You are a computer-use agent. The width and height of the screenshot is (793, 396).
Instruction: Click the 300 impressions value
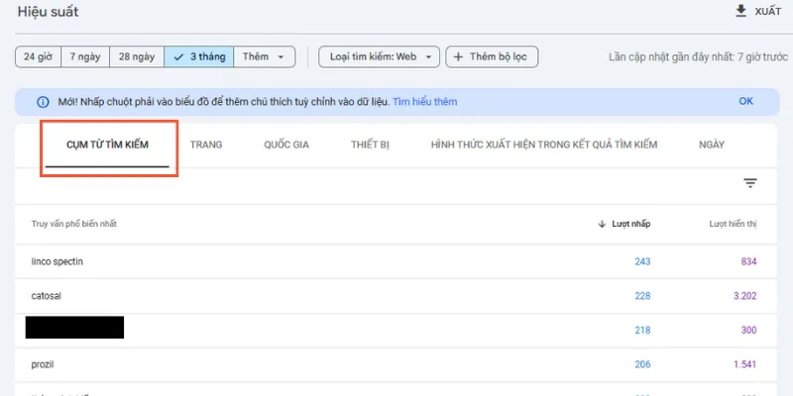click(748, 331)
